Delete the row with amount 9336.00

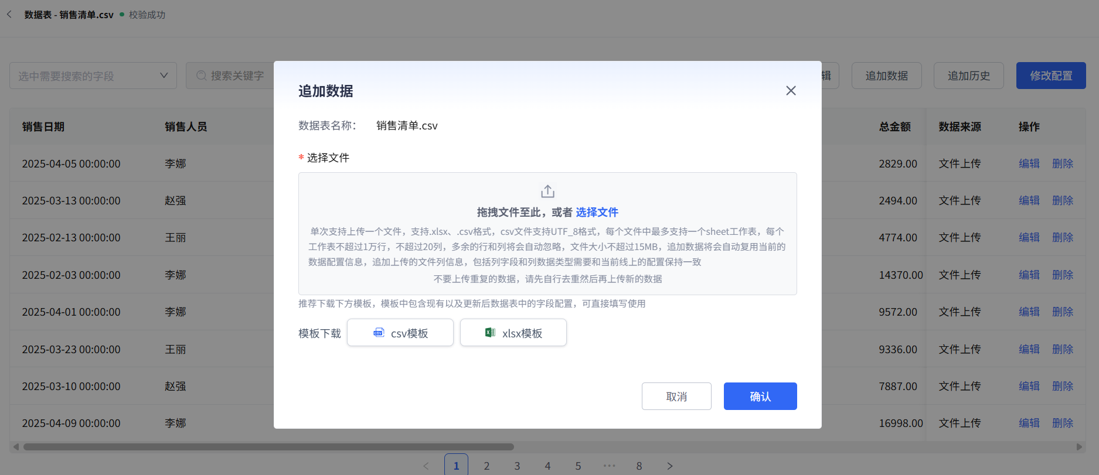(x=1063, y=349)
